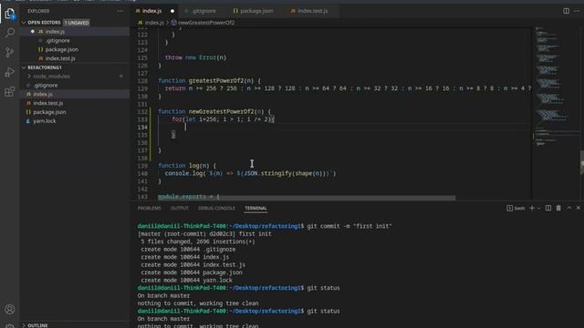Switch to the index.js editor tab

[152, 11]
